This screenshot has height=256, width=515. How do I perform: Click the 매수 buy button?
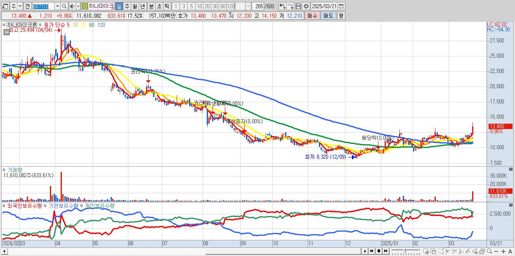312,16
